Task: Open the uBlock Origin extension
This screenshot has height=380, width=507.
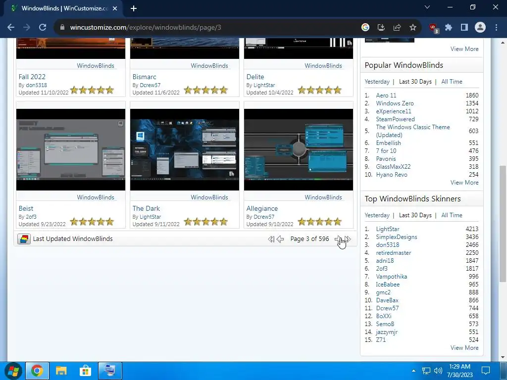Action: (433, 28)
